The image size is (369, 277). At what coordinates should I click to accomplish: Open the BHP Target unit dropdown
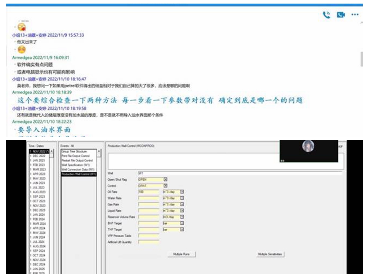182,223
